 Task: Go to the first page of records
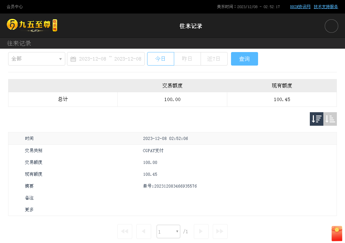coord(124,232)
